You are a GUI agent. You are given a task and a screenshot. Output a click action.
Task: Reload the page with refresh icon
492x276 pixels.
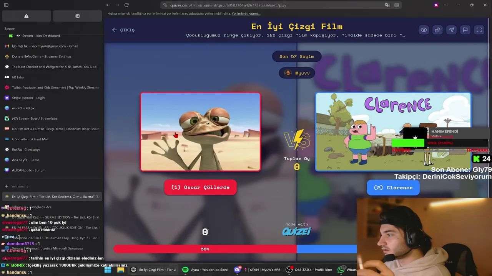tap(126, 5)
